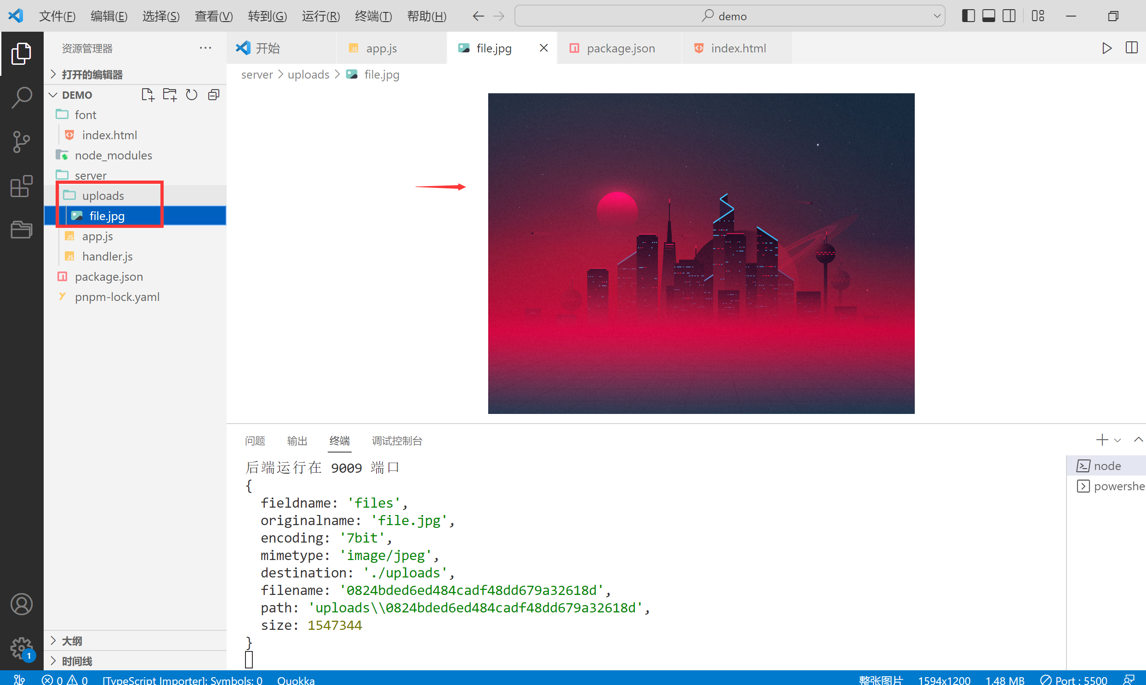Split the editor to the right
Image resolution: width=1146 pixels, height=685 pixels.
coord(1132,48)
